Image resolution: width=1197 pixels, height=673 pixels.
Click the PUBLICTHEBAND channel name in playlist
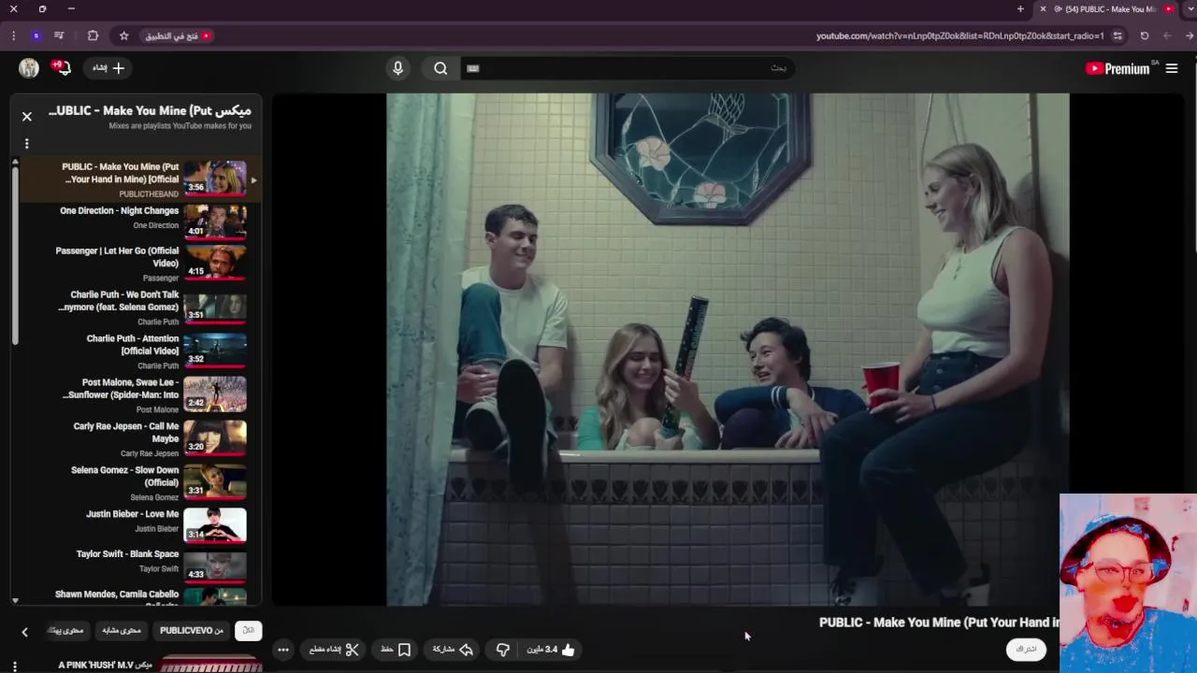pos(149,194)
